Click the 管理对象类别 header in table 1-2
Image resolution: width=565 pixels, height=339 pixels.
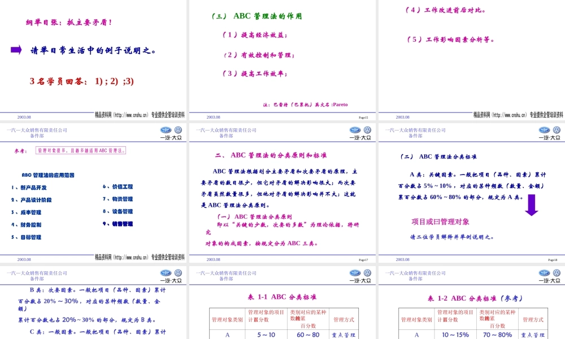pos(416,320)
